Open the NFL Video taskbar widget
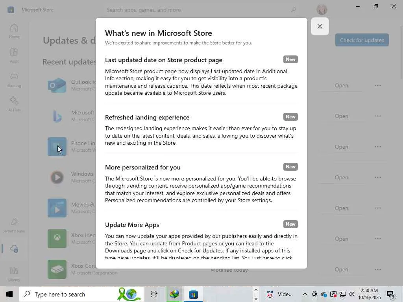 click(280, 294)
